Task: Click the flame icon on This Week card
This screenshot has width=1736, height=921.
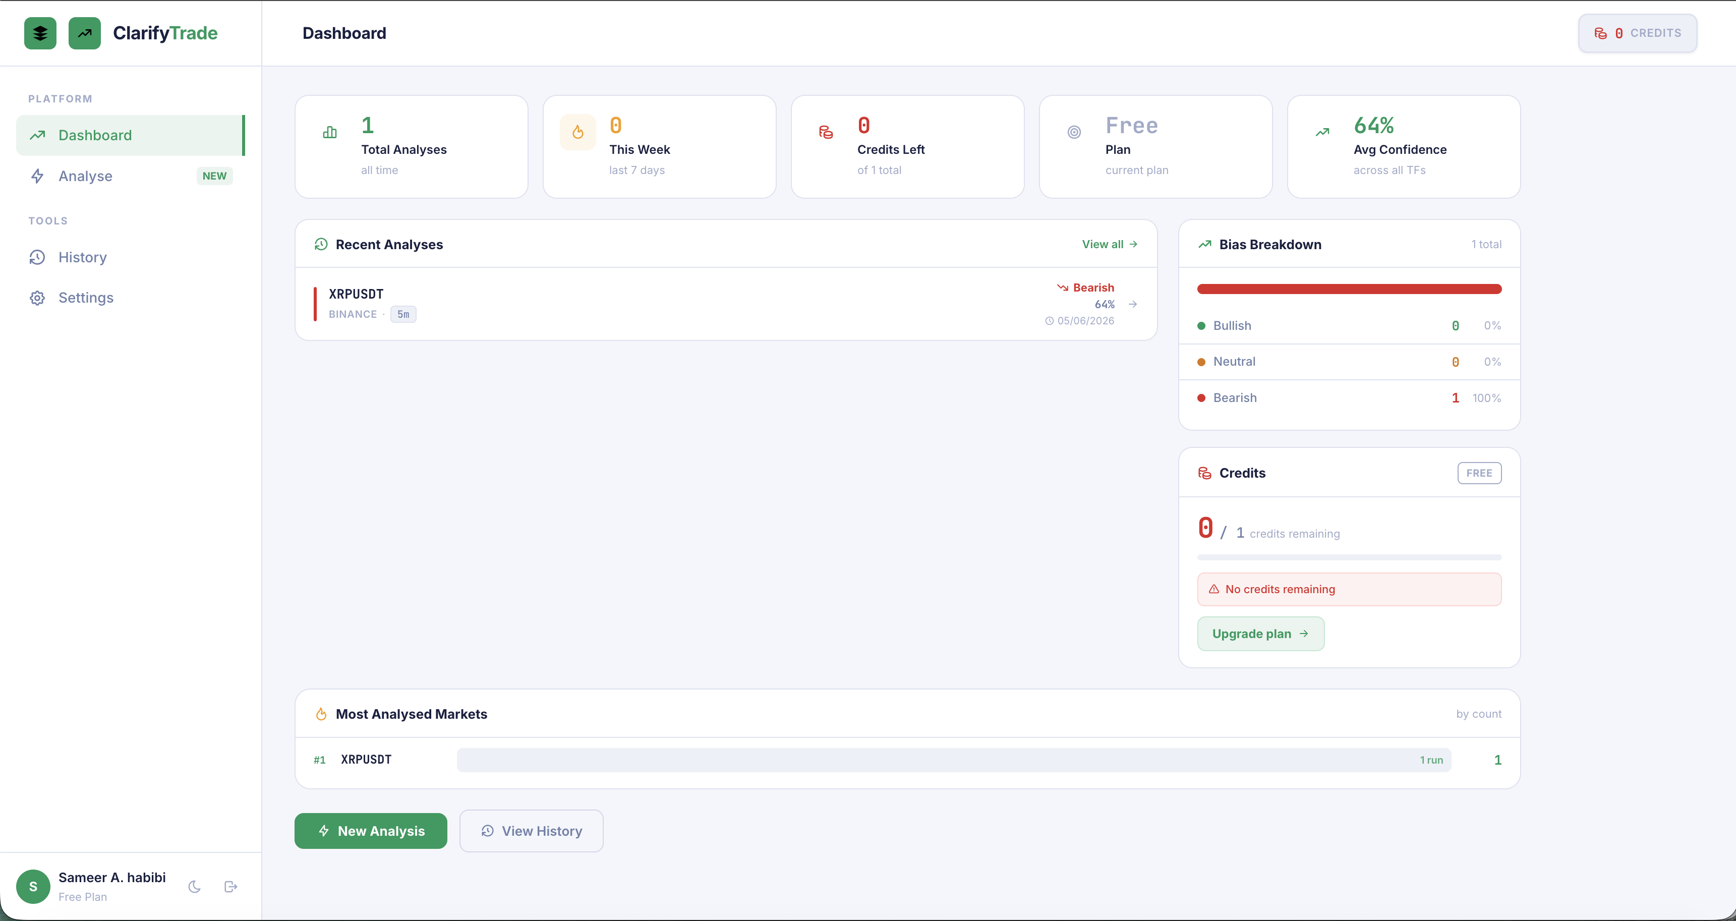Action: [577, 132]
